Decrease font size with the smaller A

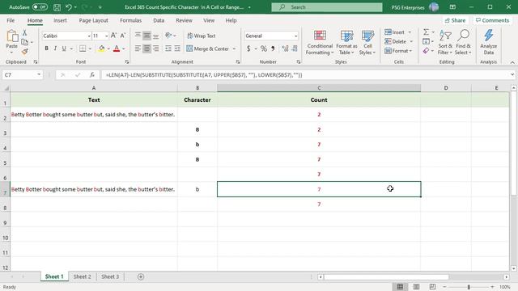122,36
